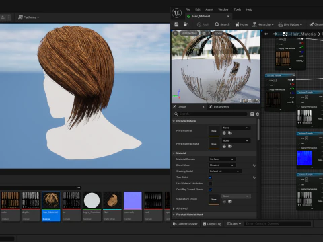Open the Phys Material Mask None dropdown

236,140
